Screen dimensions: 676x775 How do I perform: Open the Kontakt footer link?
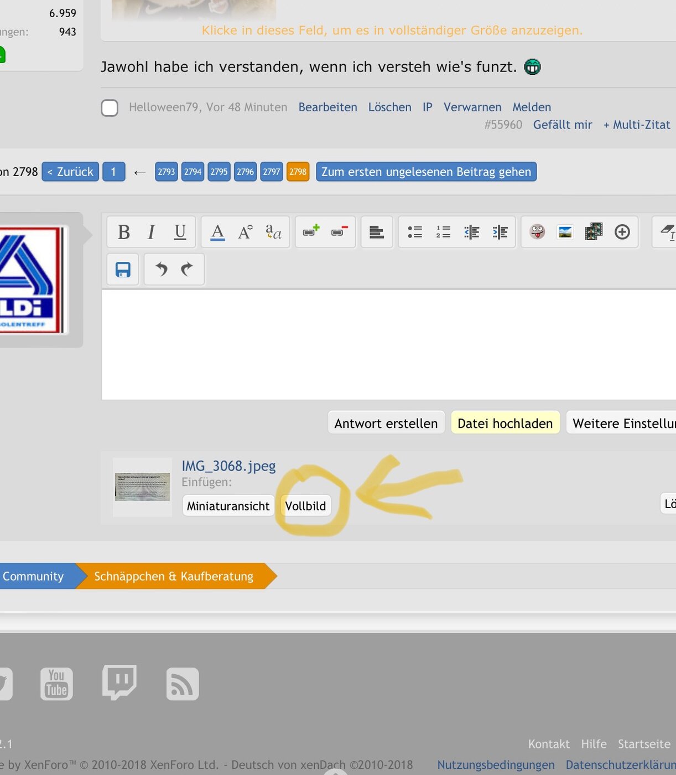pyautogui.click(x=549, y=744)
